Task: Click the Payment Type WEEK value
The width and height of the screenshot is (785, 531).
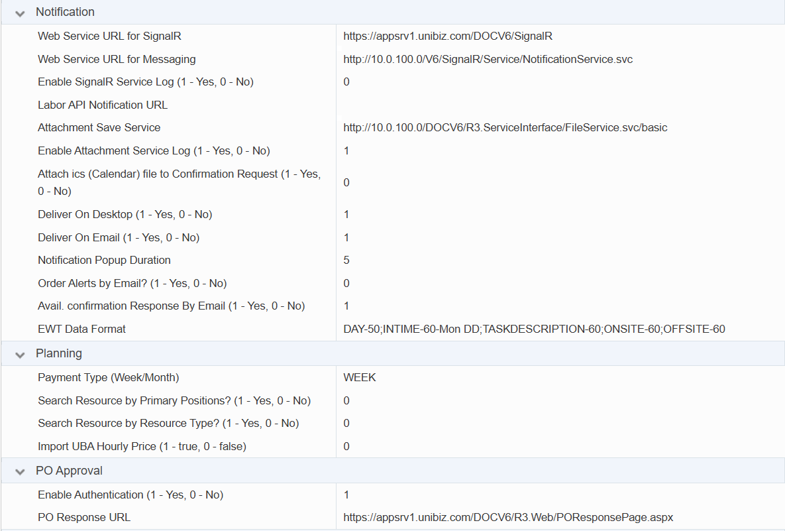Action: (359, 378)
